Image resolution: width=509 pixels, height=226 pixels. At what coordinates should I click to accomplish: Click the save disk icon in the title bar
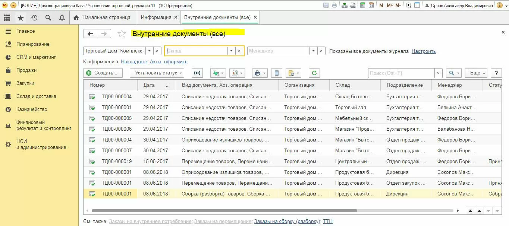click(326, 5)
